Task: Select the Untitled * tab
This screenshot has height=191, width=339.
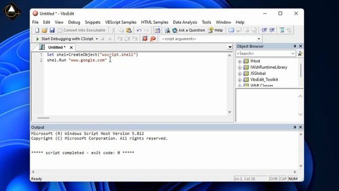Action: pyautogui.click(x=57, y=47)
